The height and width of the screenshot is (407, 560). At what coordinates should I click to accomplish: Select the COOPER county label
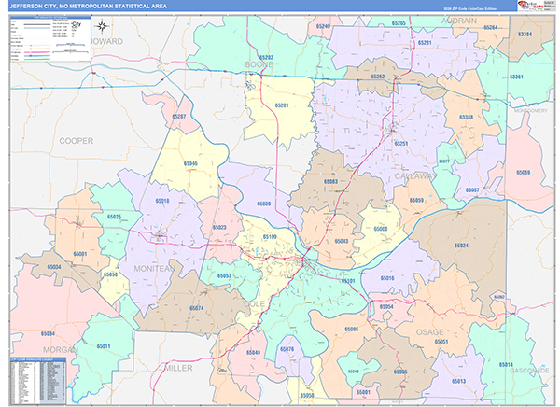pyautogui.click(x=77, y=140)
